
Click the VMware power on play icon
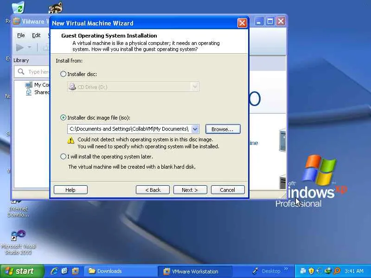(x=19, y=47)
